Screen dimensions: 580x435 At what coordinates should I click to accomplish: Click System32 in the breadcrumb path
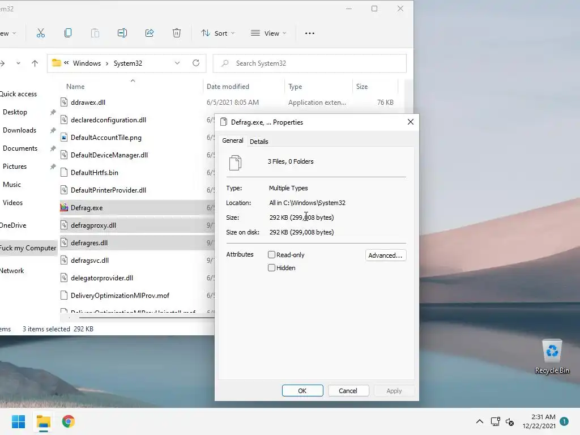click(128, 63)
